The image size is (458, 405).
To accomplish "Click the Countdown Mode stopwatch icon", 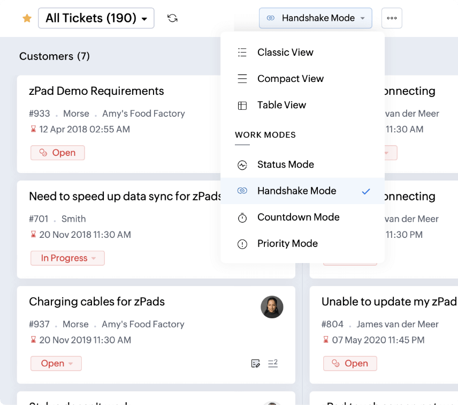I will [242, 217].
